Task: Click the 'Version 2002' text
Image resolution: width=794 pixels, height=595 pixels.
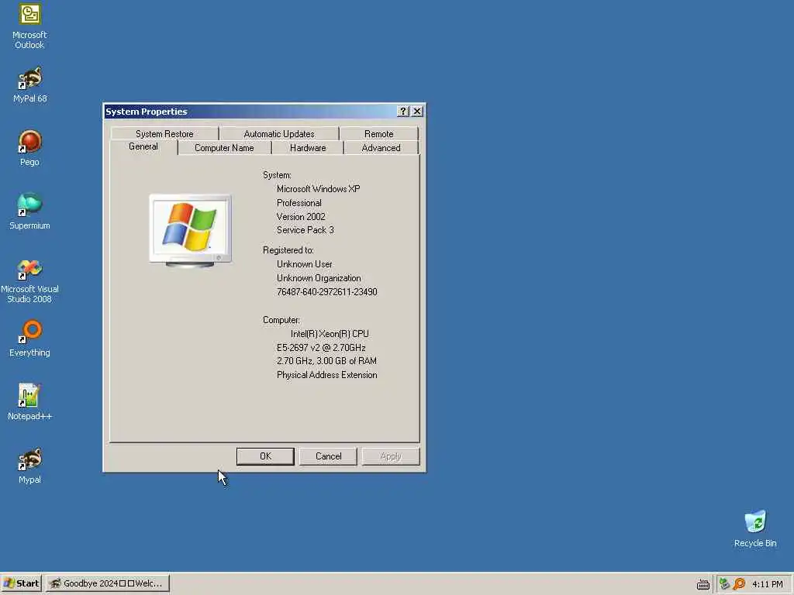Action: (301, 217)
